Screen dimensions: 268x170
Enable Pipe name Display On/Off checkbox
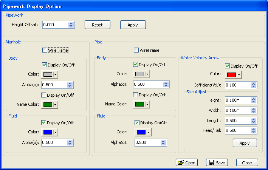136,95
